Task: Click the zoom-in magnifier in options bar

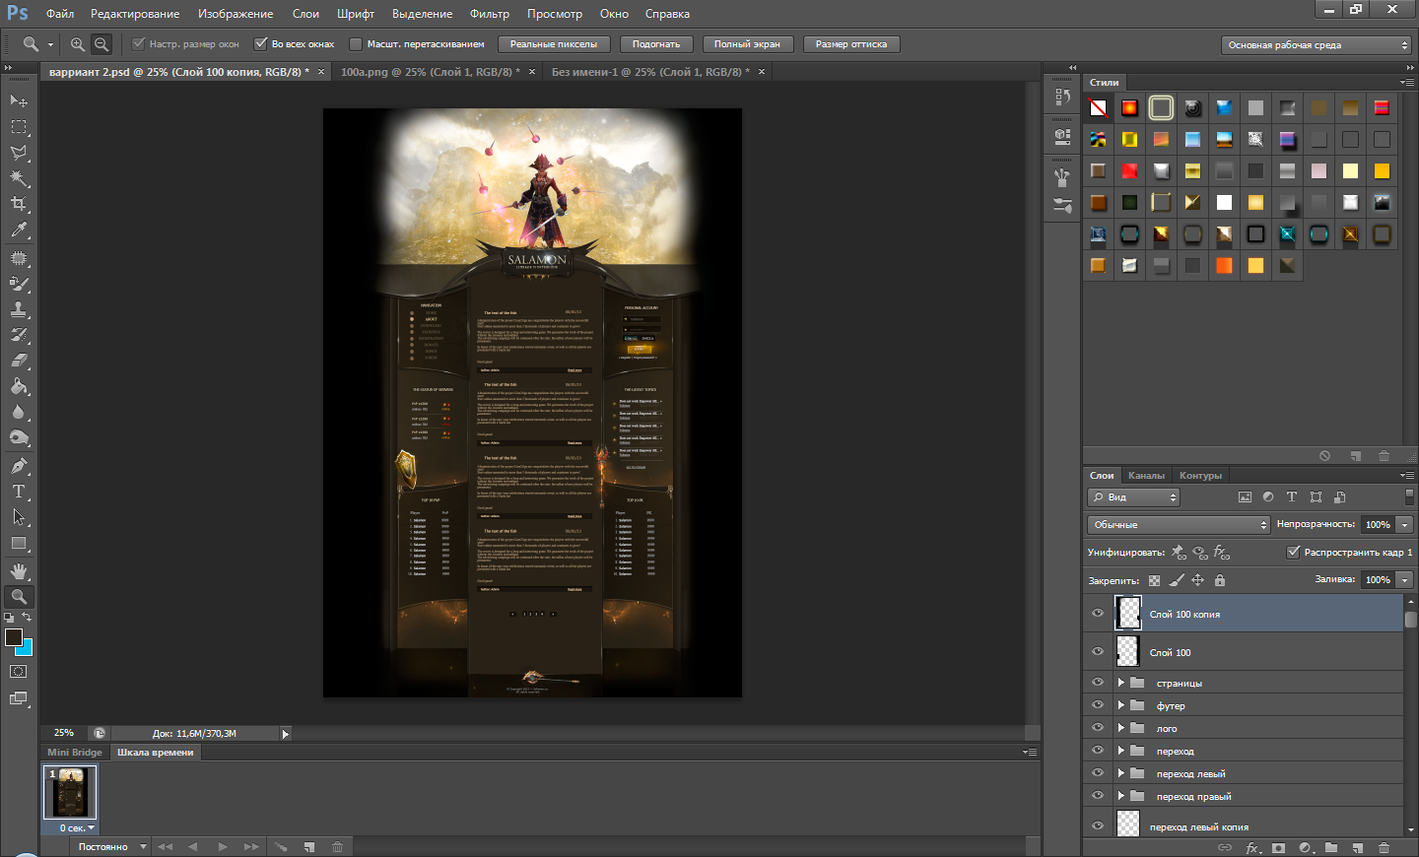Action: (77, 44)
